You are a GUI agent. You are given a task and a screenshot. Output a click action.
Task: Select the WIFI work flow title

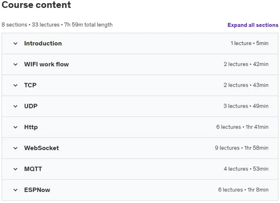46,64
